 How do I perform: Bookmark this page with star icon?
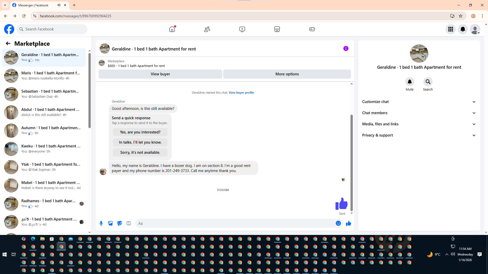461,16
